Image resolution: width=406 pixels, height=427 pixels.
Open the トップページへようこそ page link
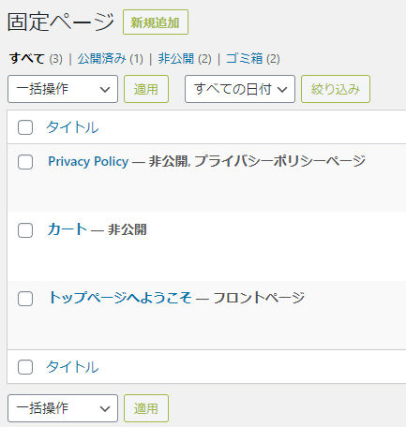click(x=120, y=298)
